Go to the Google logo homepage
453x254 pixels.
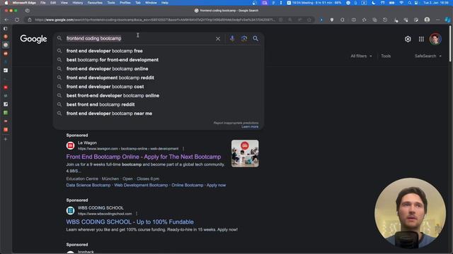coord(33,39)
